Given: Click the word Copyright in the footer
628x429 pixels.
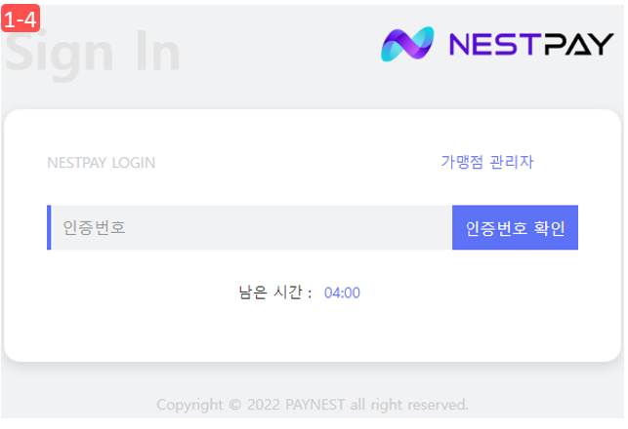Looking at the screenshot, I should coord(189,405).
